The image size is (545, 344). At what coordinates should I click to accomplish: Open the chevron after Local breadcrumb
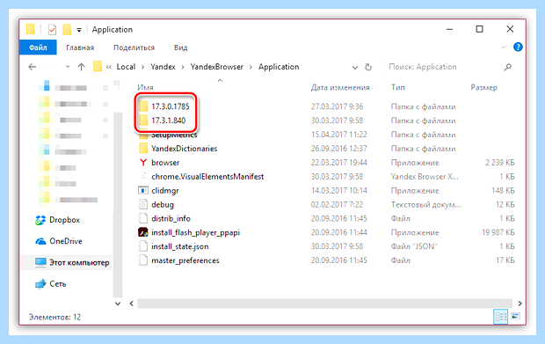pos(143,67)
